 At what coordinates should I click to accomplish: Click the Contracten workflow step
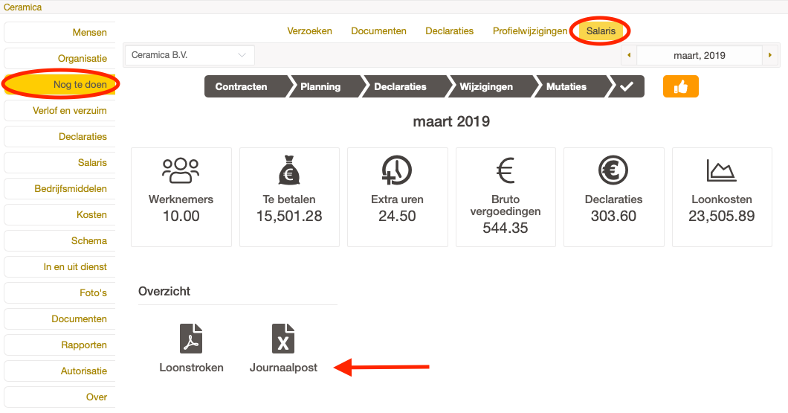[242, 87]
